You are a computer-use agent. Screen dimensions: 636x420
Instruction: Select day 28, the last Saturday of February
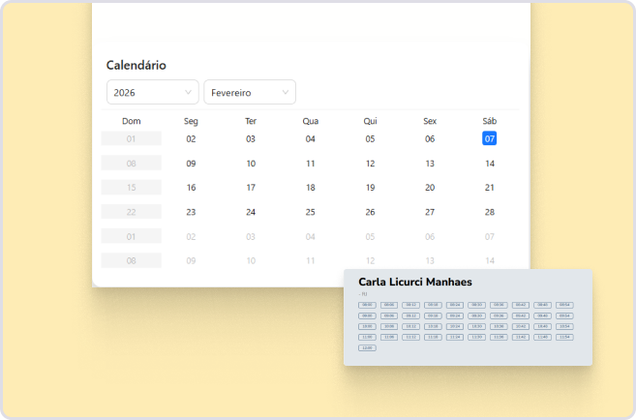[x=490, y=212]
